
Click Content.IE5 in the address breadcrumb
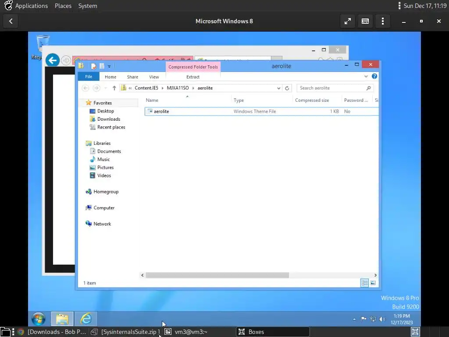[146, 88]
